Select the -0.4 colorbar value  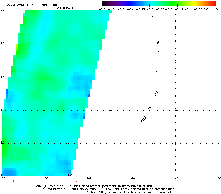click(131, 10)
